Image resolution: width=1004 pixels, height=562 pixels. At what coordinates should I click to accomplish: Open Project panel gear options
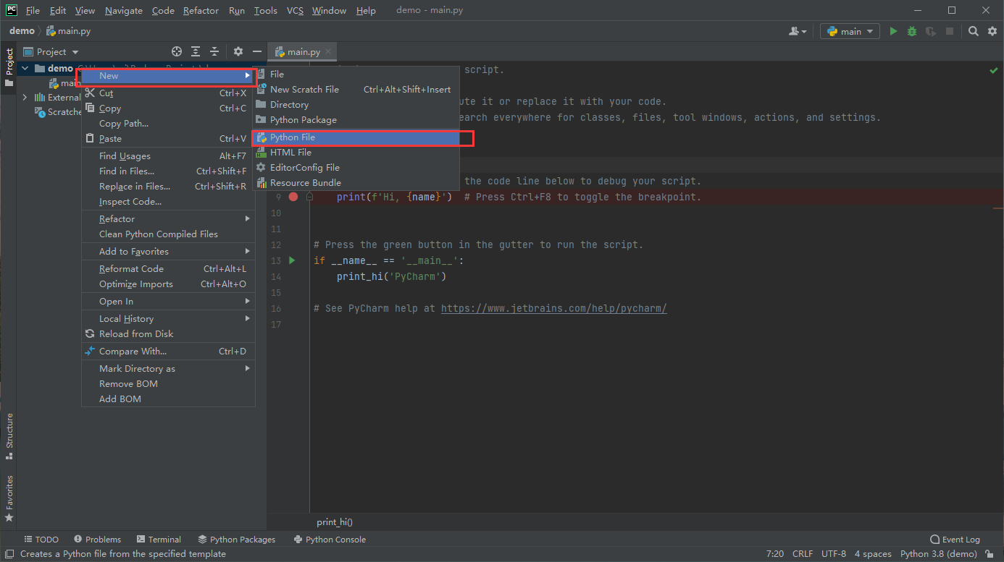(238, 51)
